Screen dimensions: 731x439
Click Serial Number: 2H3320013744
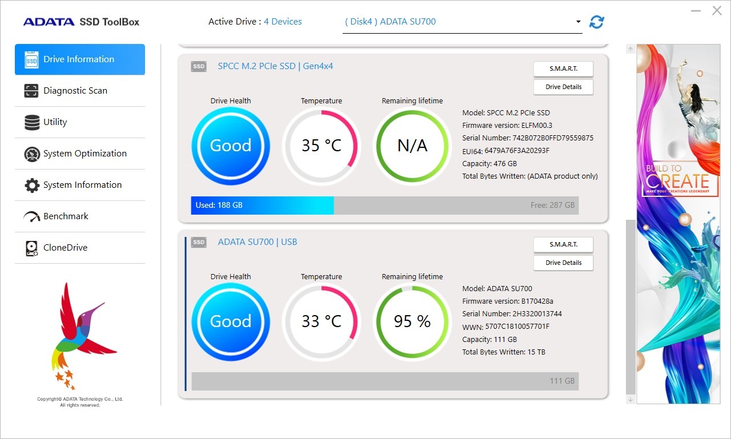pyautogui.click(x=512, y=314)
